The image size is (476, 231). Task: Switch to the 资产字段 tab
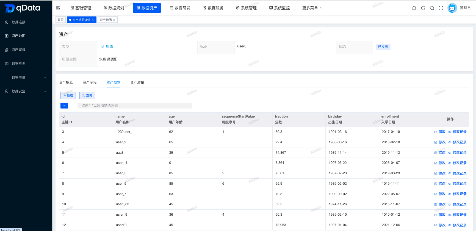90,82
